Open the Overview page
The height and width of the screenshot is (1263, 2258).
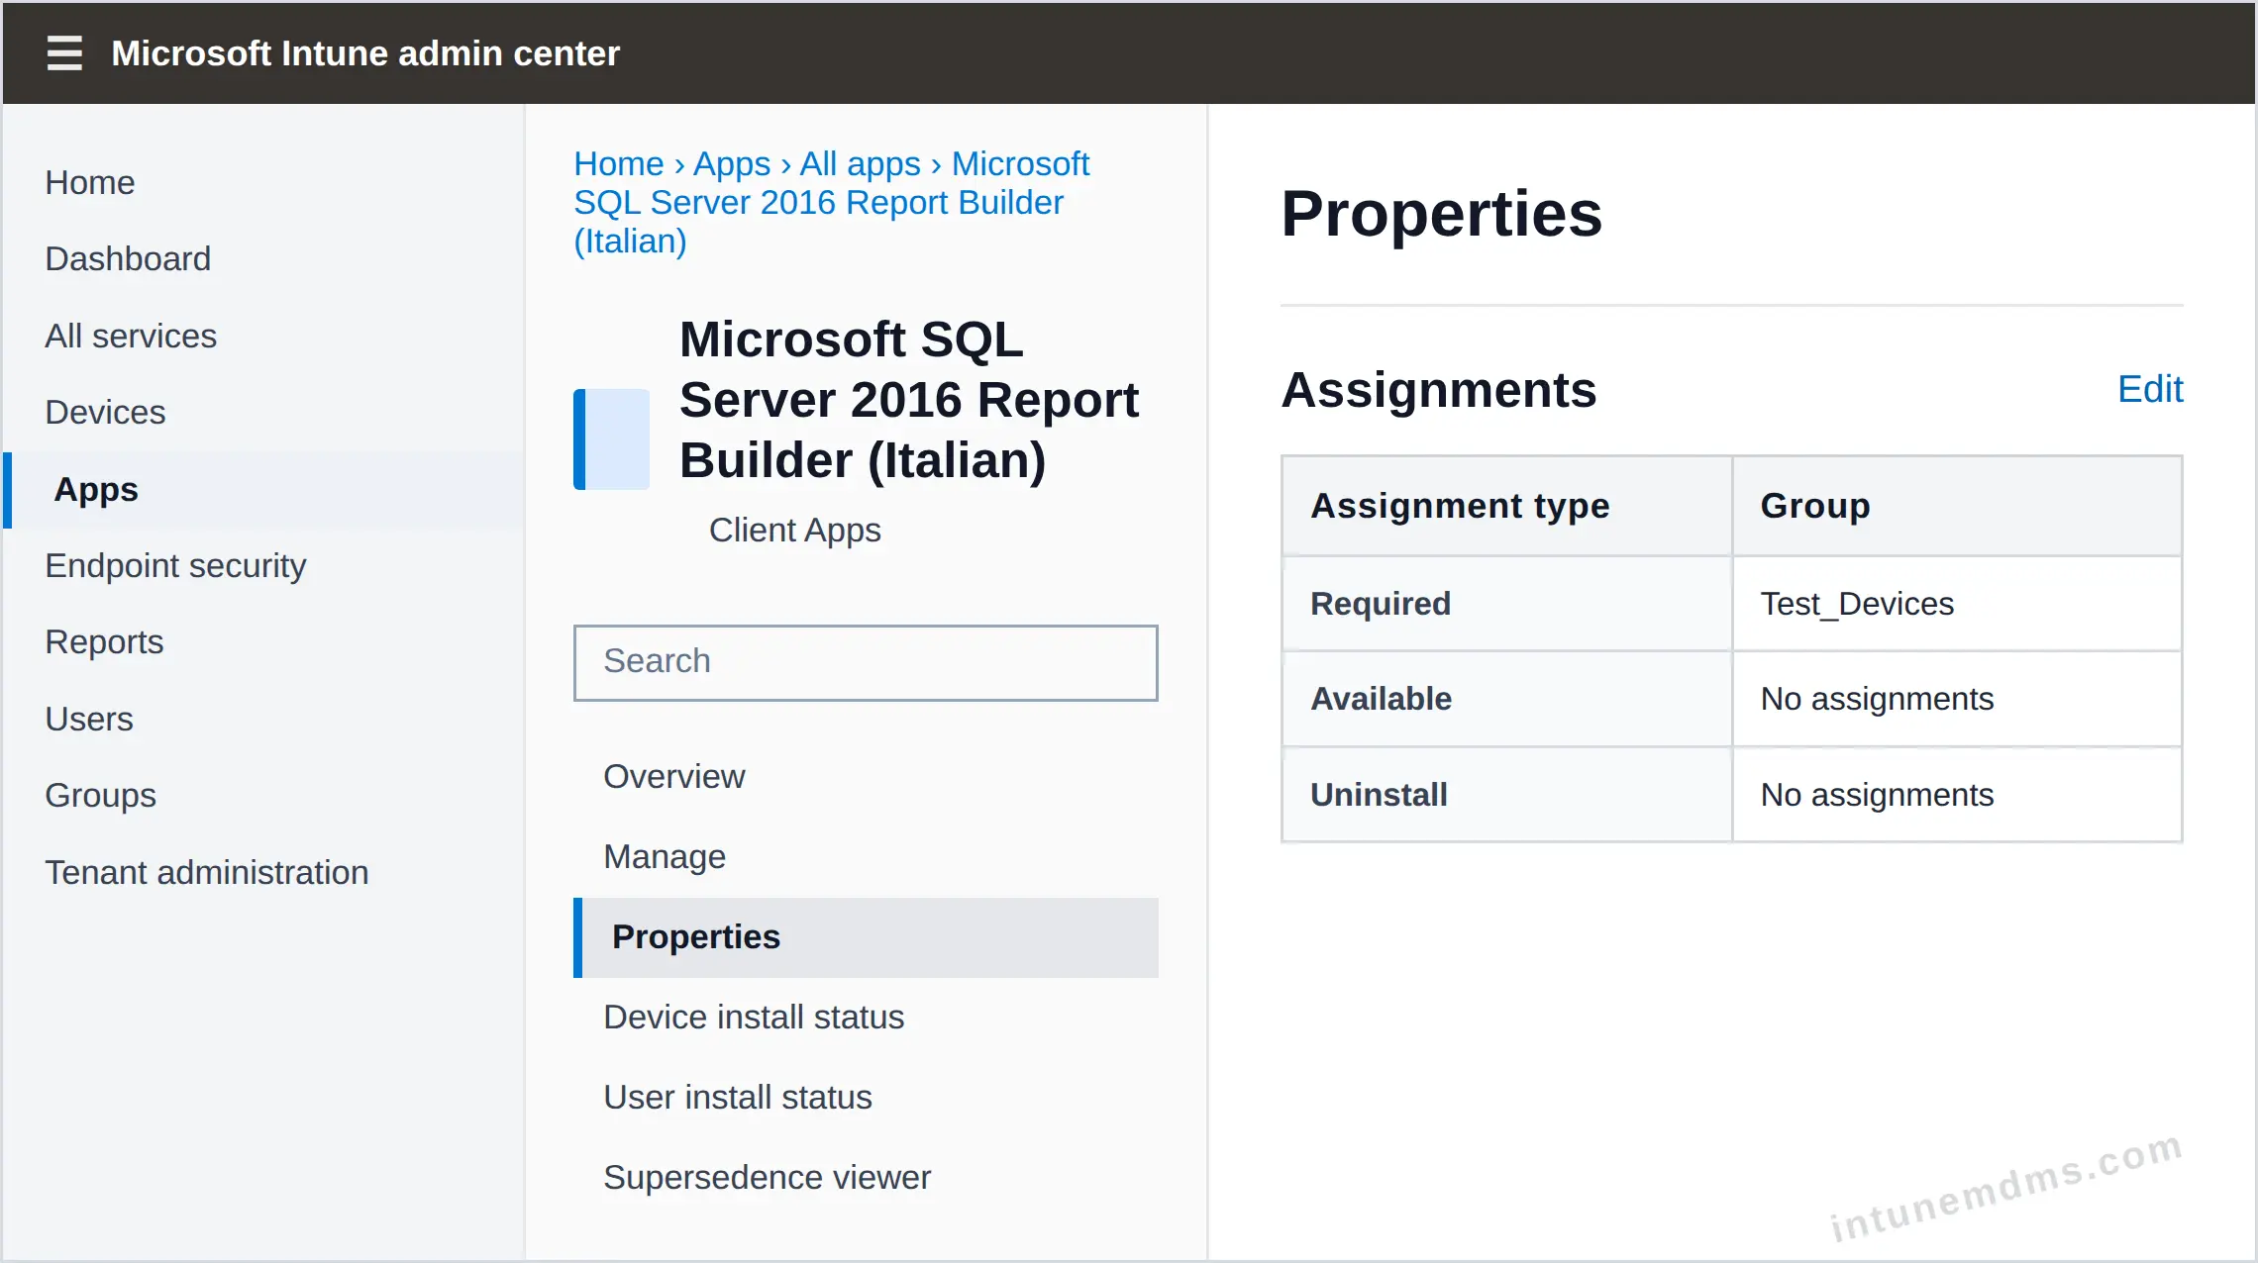(673, 776)
